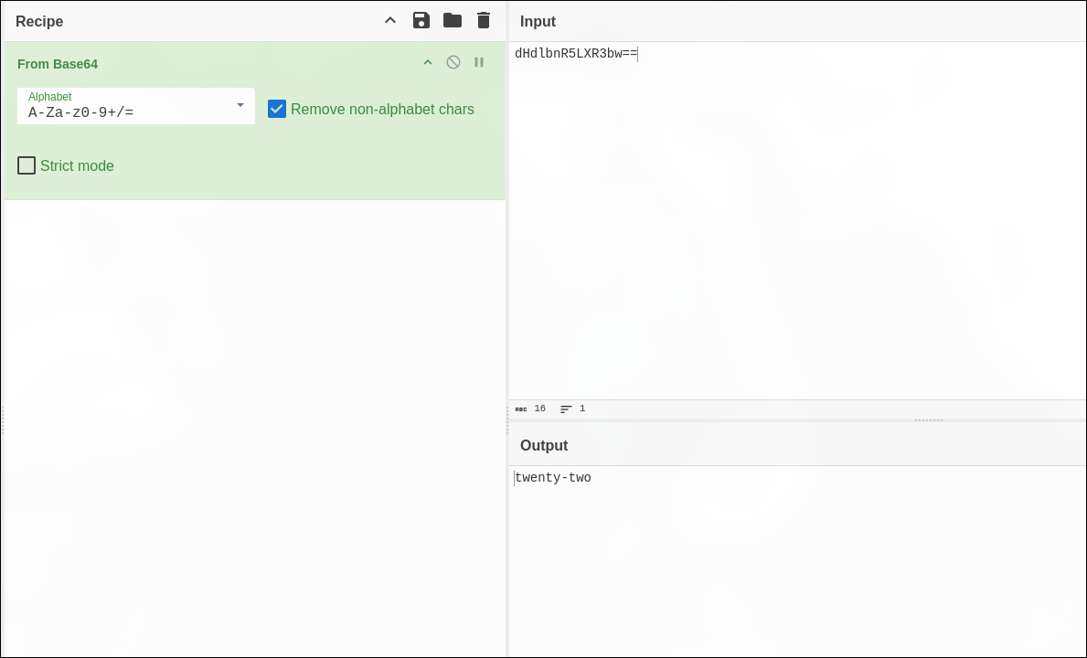Clear the recipe using the trash icon
Screen dimensions: 1087x658
tap(483, 20)
